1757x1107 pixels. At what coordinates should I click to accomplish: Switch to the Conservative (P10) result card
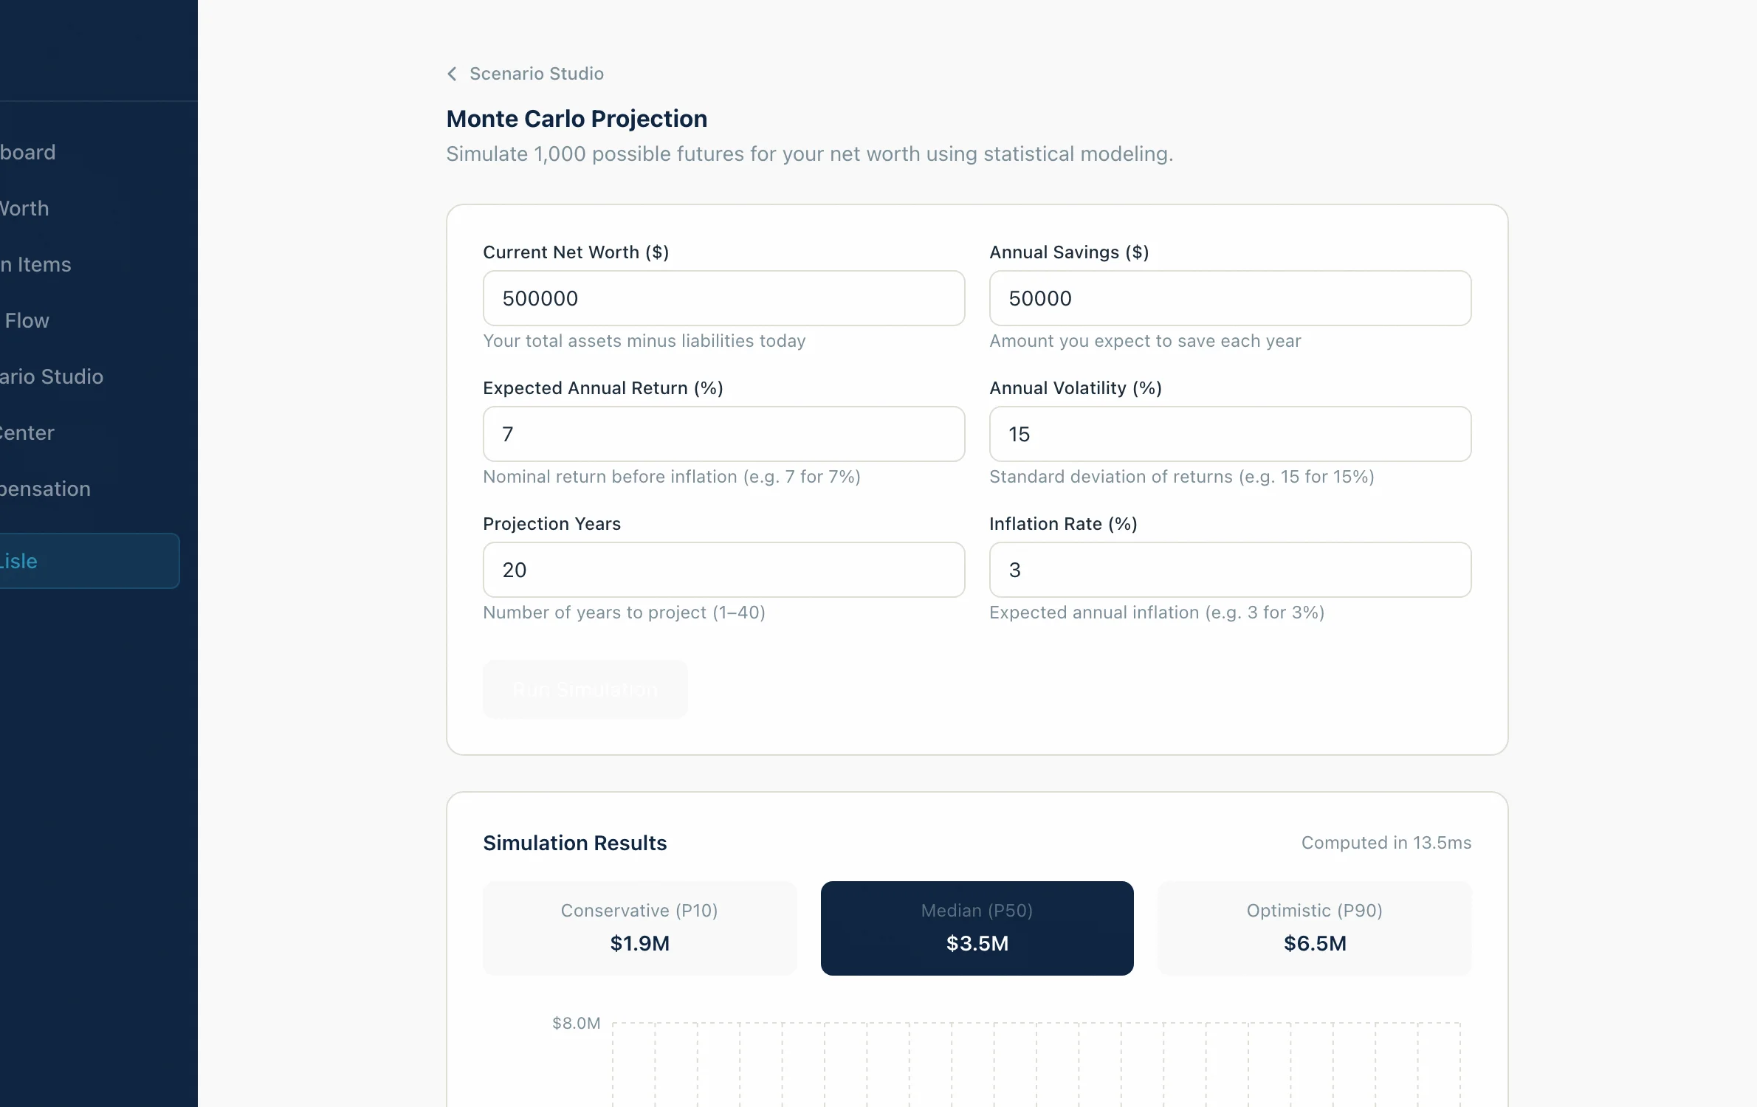(639, 928)
